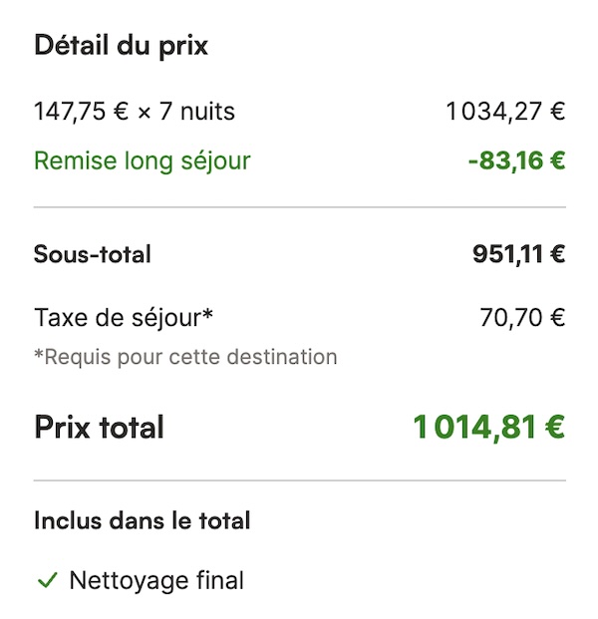Click the Taxe de séjour* label
The height and width of the screenshot is (619, 598).
point(124,318)
